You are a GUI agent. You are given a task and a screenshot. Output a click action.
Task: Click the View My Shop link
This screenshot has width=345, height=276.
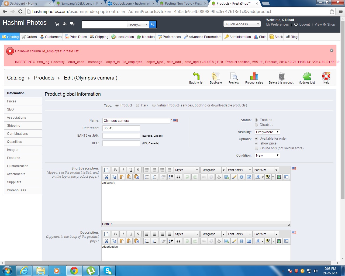[x=325, y=25]
